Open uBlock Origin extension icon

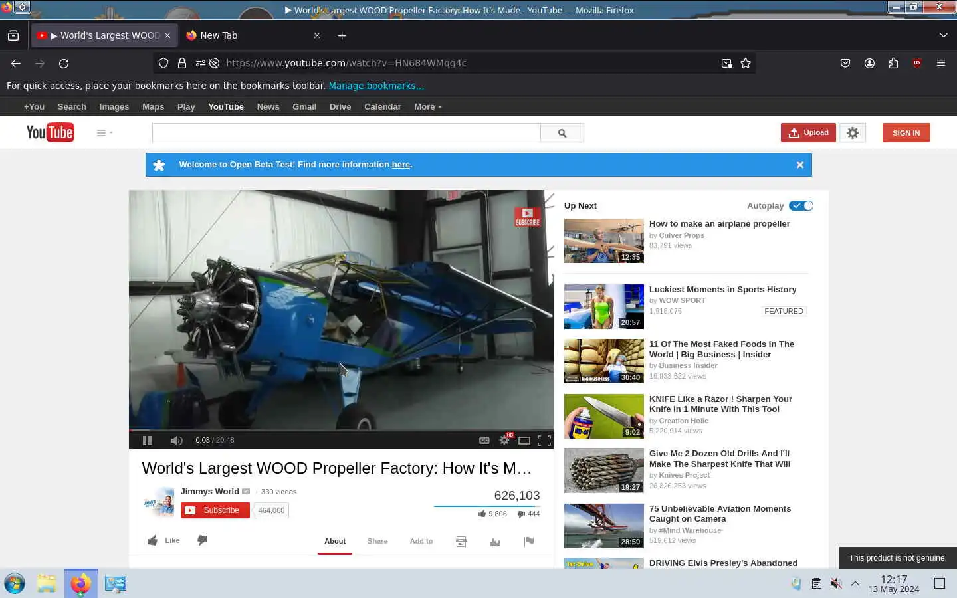pyautogui.click(x=917, y=64)
